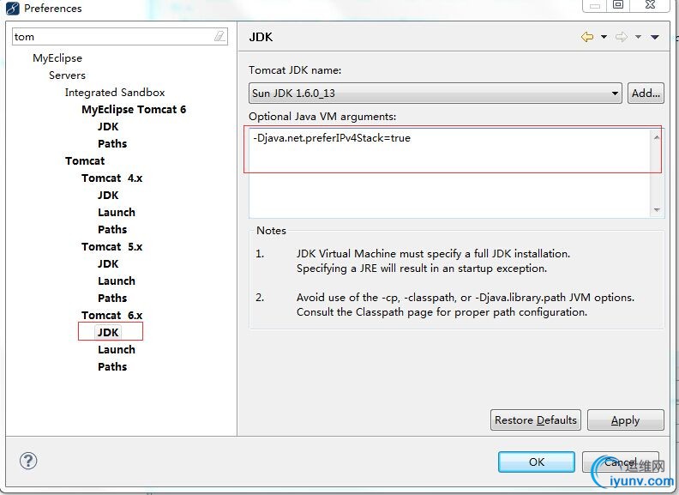This screenshot has width=679, height=495.
Task: Select Launch under Tomcat 4.x
Action: tap(117, 213)
